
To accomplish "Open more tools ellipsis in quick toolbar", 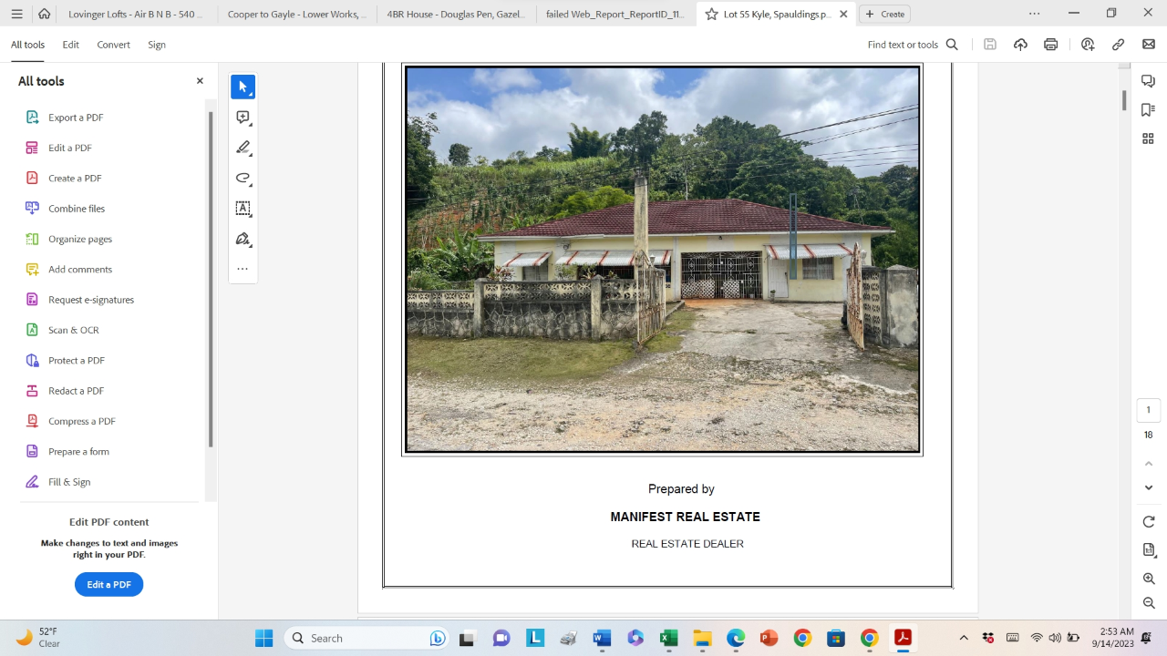I will tap(243, 269).
